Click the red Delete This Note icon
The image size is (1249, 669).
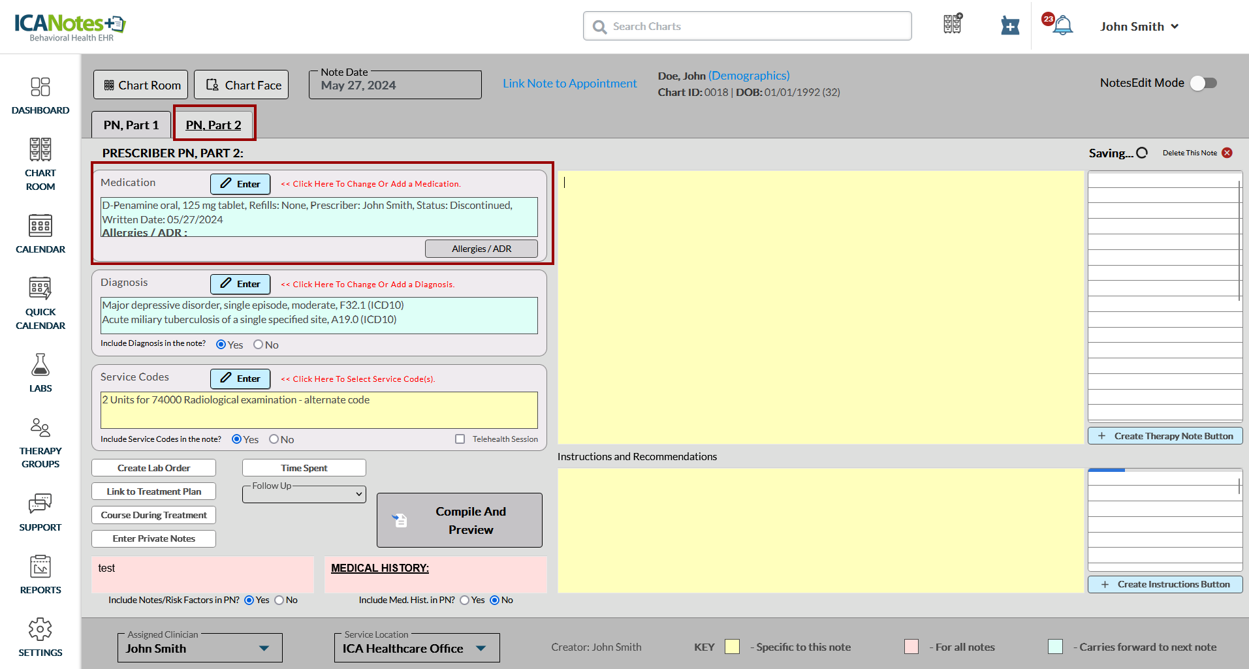(x=1227, y=153)
